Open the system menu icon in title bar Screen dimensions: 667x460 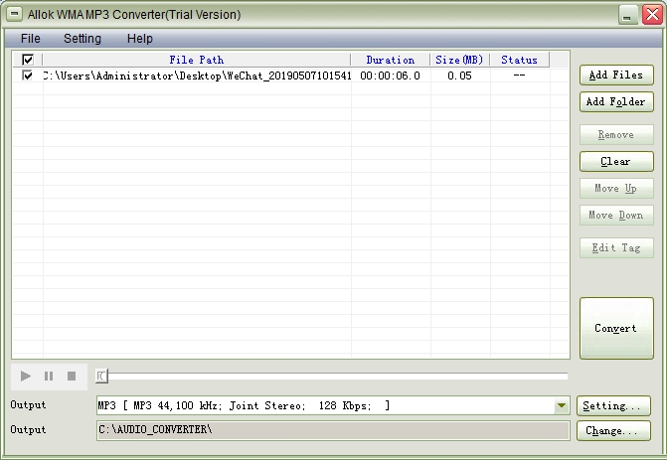[14, 14]
